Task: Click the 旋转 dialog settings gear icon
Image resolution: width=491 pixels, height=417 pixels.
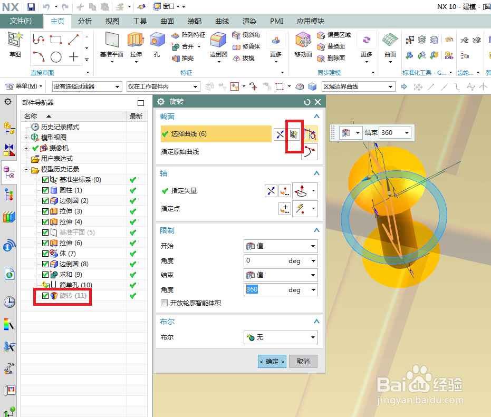Action: tap(161, 102)
